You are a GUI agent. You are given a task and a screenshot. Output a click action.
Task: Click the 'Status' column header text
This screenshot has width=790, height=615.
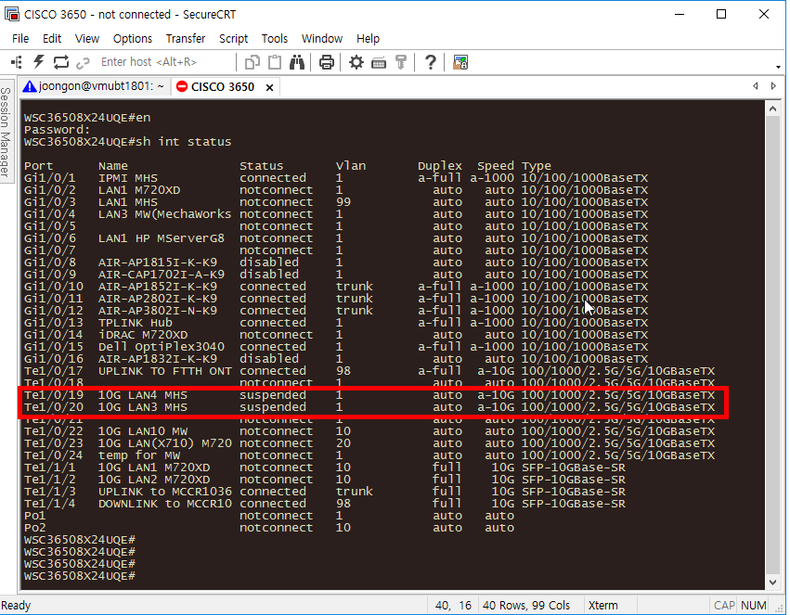261,166
